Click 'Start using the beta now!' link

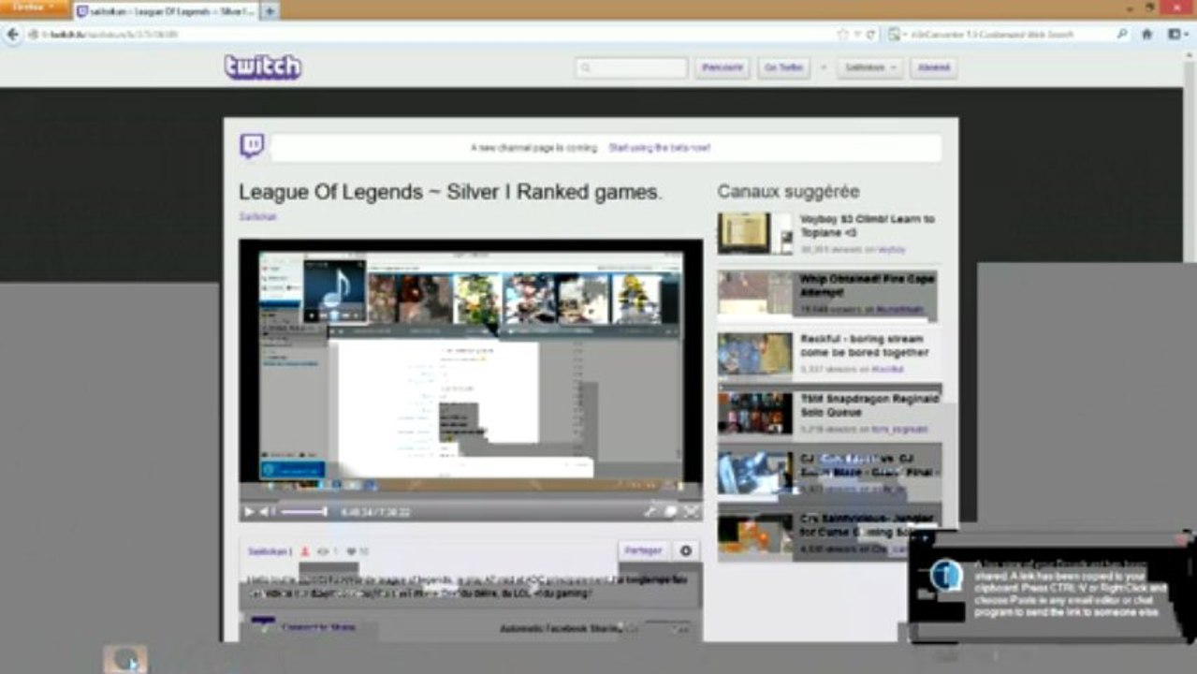[x=659, y=148]
